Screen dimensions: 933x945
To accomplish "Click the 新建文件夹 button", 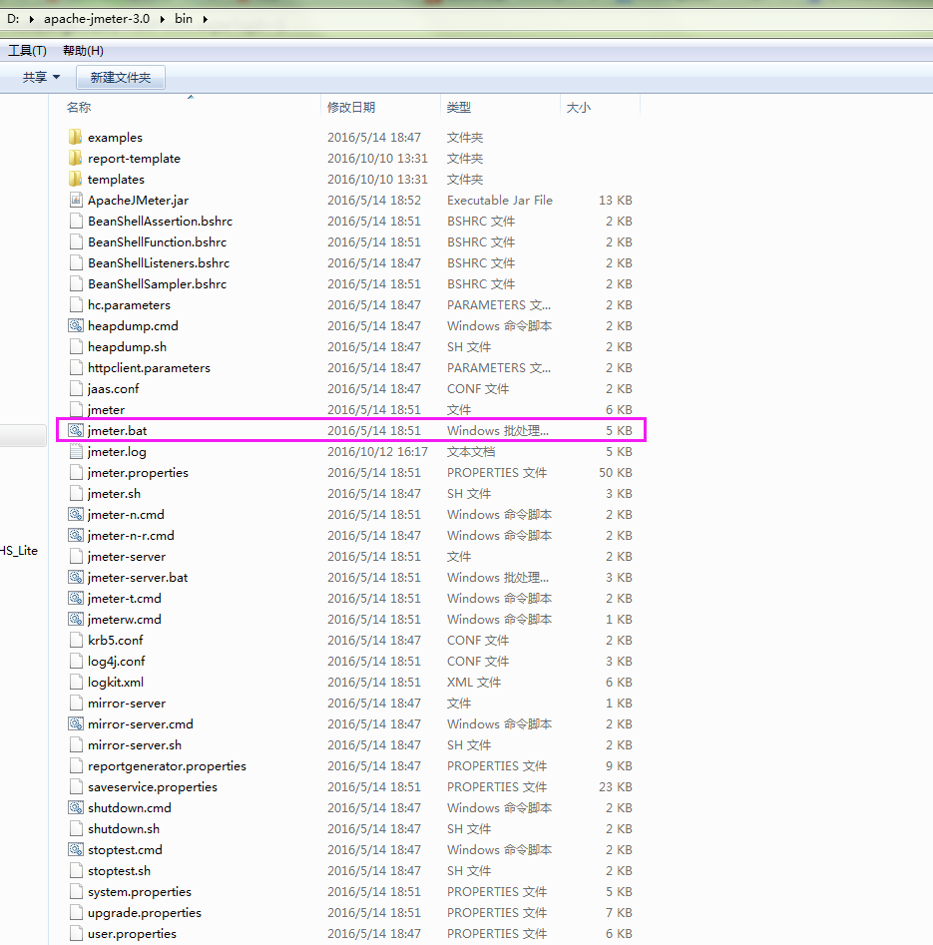I will [121, 77].
